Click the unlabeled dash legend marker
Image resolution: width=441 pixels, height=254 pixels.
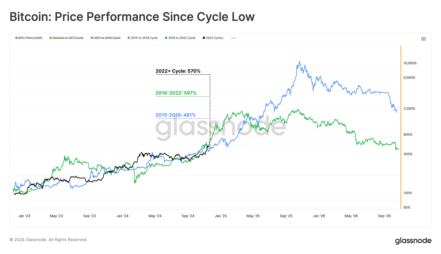(x=233, y=38)
